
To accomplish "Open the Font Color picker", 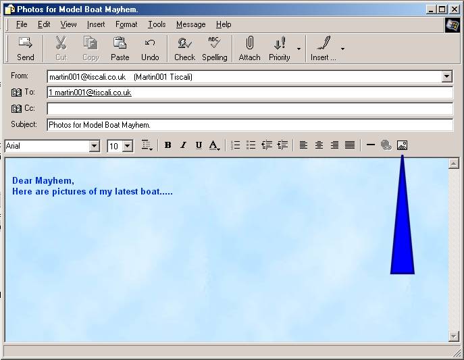I will point(214,145).
